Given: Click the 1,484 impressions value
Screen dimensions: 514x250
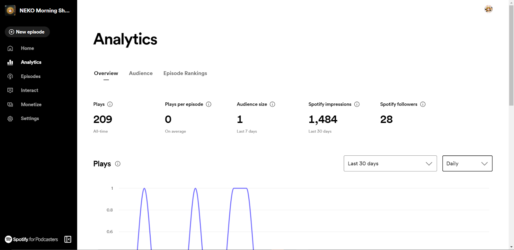Looking at the screenshot, I should pyautogui.click(x=323, y=119).
